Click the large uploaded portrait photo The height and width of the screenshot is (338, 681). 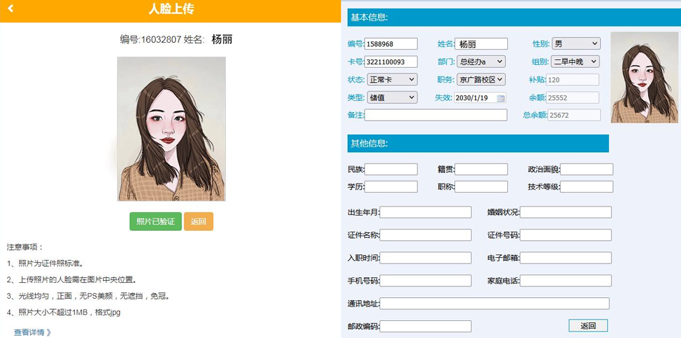pos(171,129)
